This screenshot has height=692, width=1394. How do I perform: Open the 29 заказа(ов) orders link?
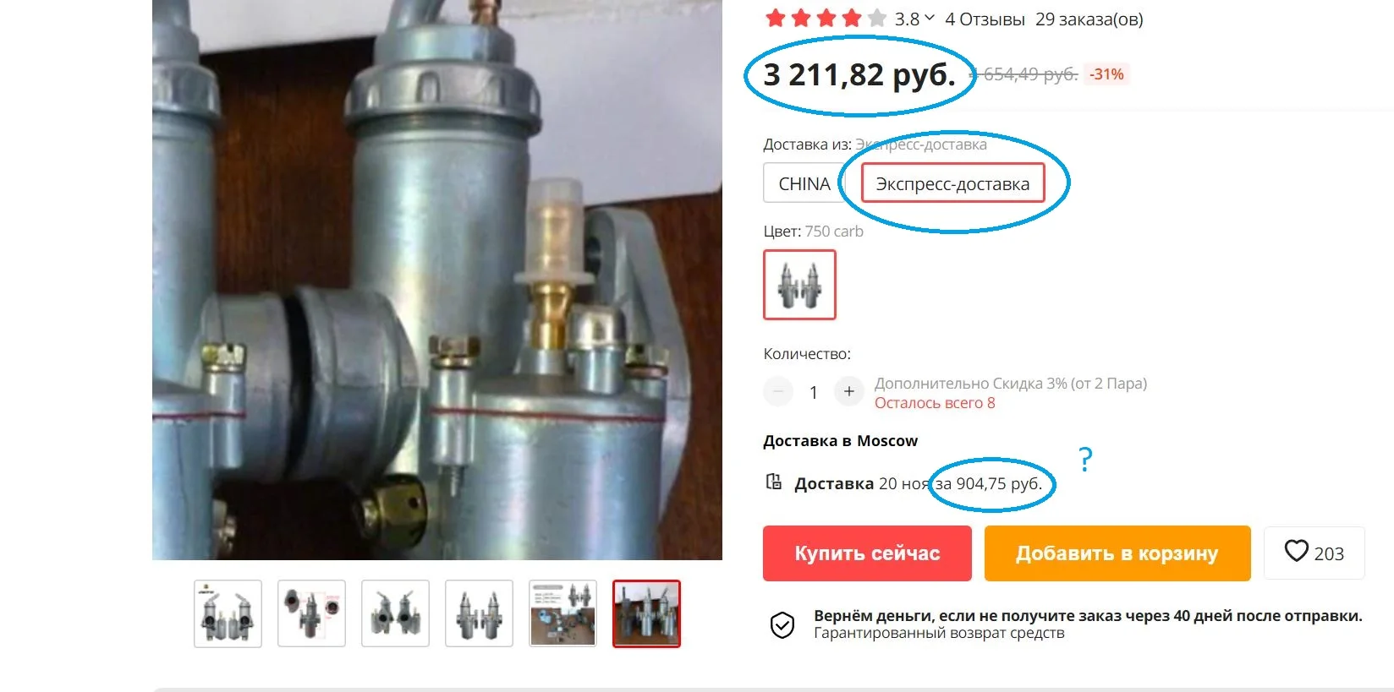tap(1089, 19)
